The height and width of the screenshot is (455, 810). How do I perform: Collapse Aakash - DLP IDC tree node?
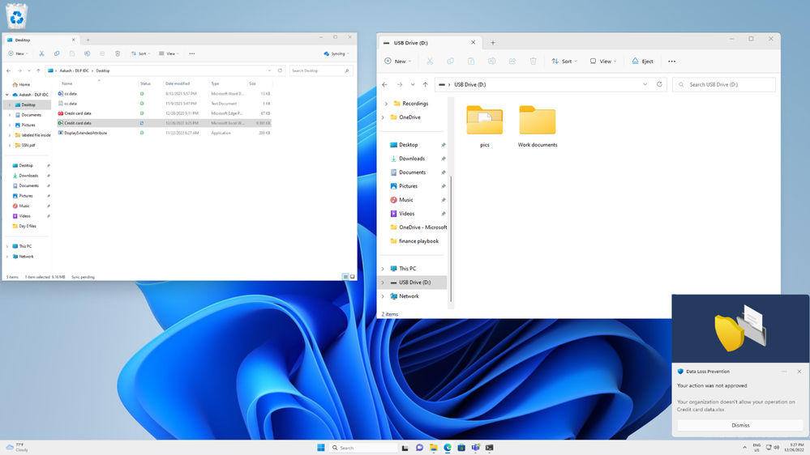7,95
